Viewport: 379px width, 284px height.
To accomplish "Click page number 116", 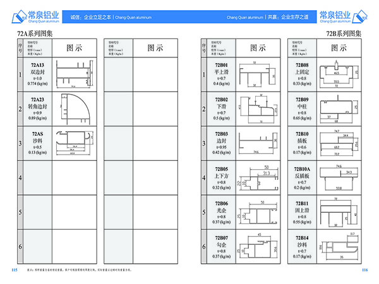I will [x=364, y=270].
